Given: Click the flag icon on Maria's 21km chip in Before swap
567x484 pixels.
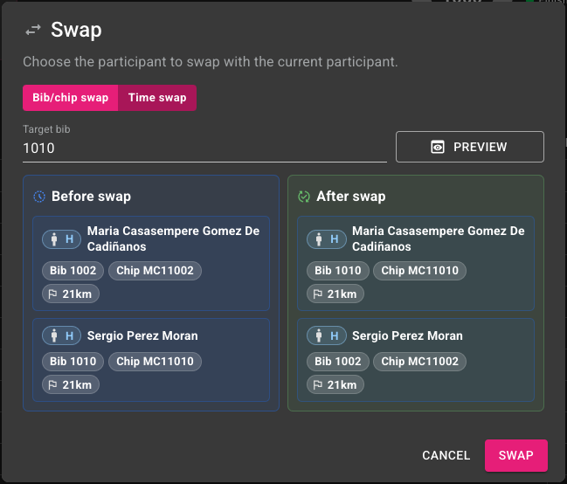Looking at the screenshot, I should point(52,294).
